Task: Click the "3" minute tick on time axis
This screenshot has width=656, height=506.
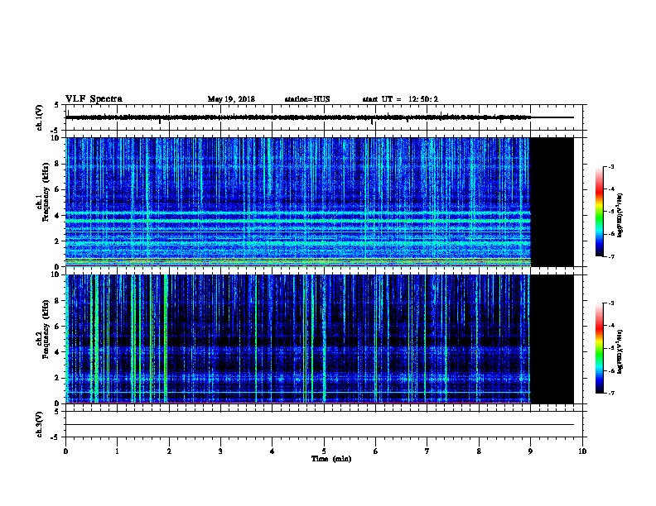Action: tap(220, 451)
